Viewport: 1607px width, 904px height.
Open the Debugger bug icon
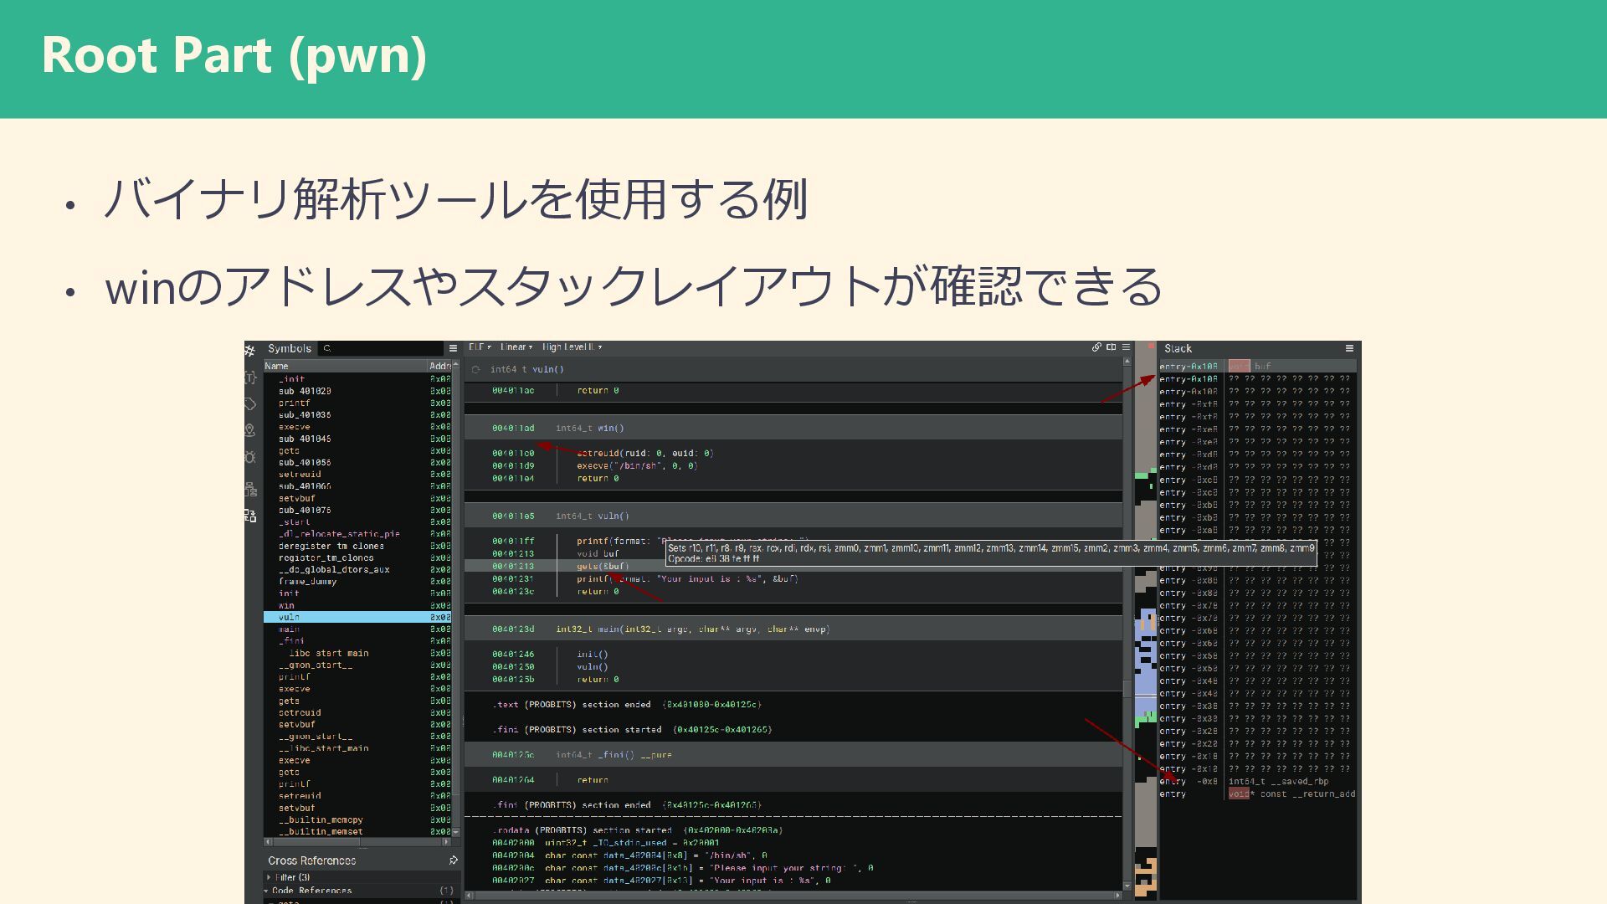249,457
